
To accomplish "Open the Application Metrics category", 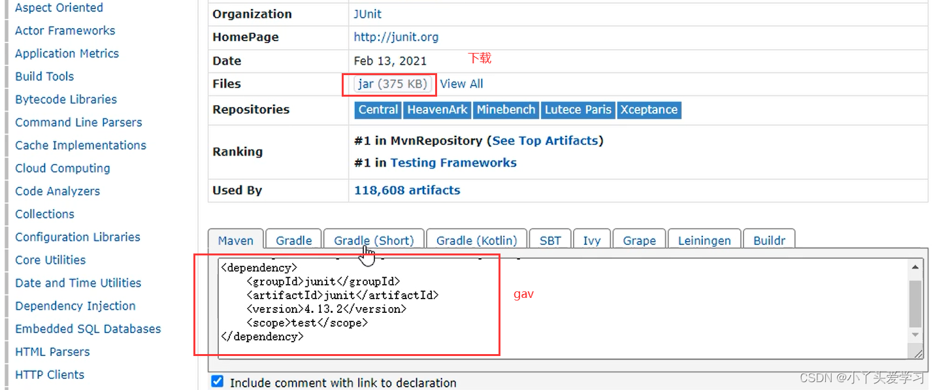I will pos(67,54).
